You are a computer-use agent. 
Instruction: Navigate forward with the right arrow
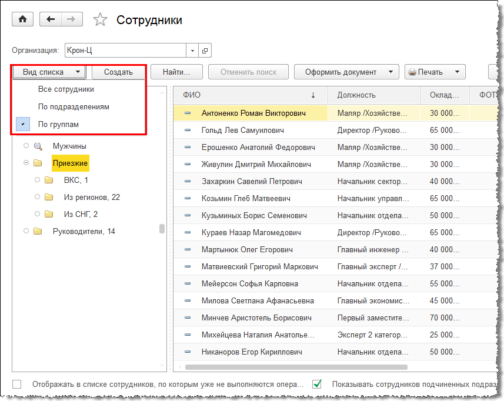[72, 19]
